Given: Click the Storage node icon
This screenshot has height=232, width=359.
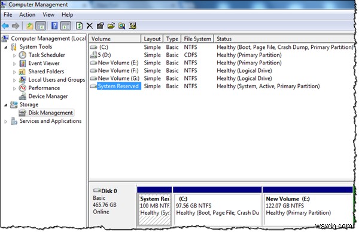Looking at the screenshot, I should 14,105.
